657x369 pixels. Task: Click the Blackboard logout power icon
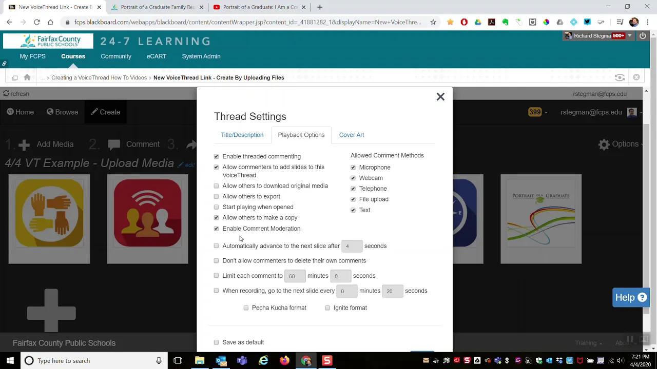(643, 36)
